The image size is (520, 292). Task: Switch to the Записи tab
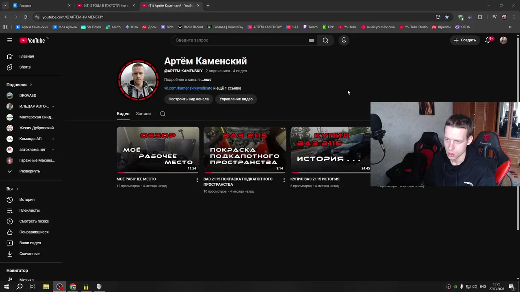click(x=143, y=114)
